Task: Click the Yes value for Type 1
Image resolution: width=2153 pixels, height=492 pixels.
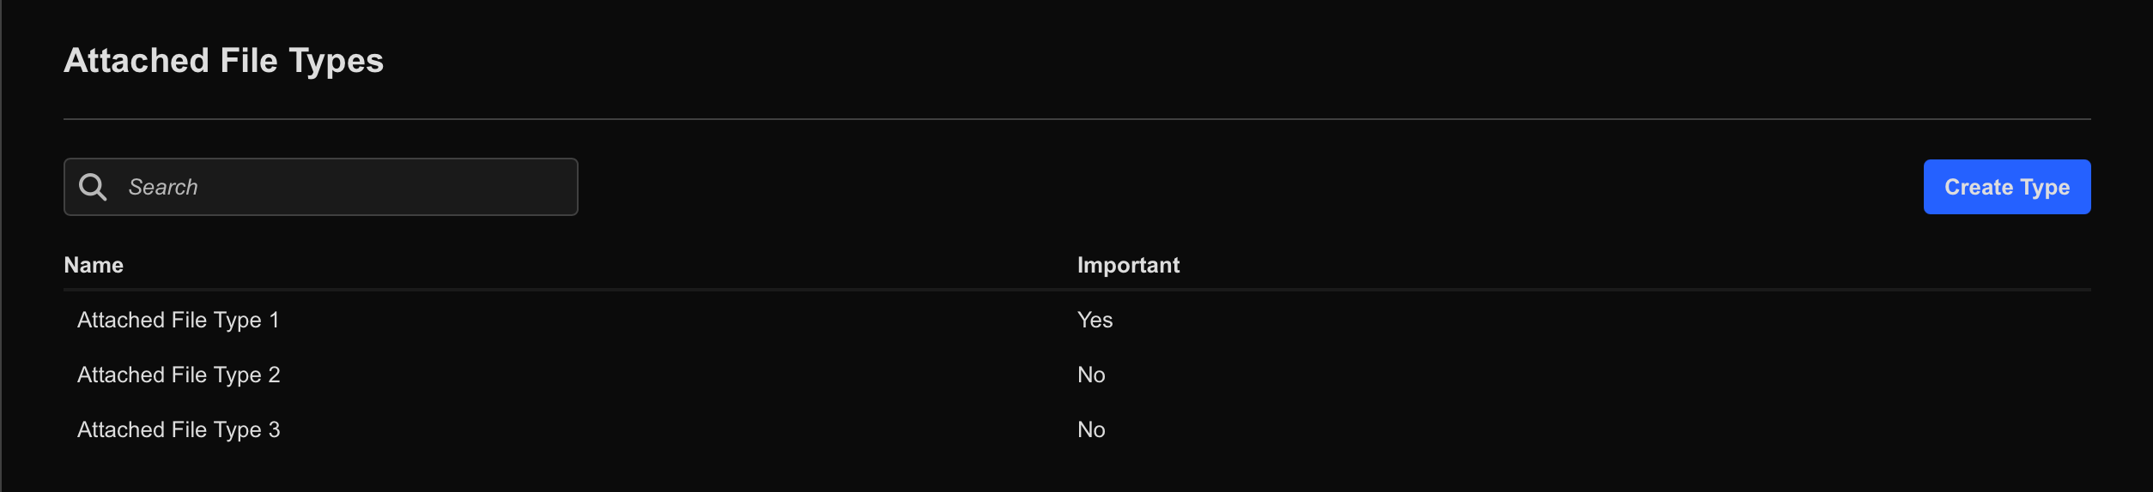Action: pos(1095,321)
